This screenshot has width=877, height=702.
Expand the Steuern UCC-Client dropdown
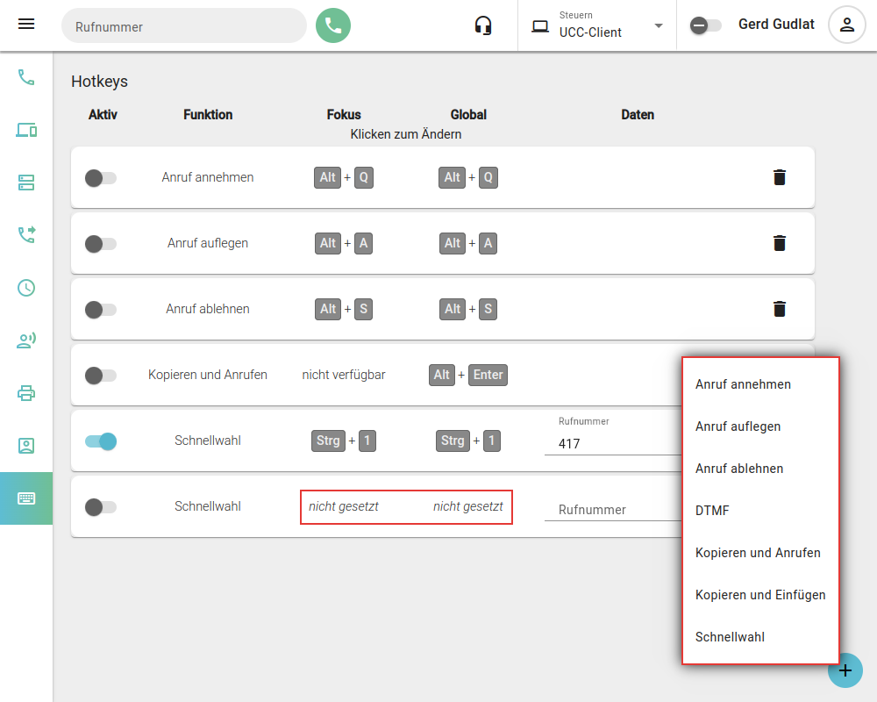pyautogui.click(x=659, y=25)
